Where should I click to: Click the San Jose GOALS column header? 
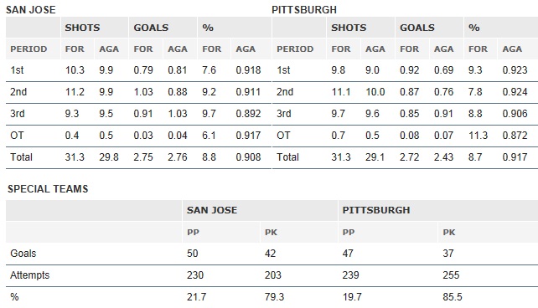pyautogui.click(x=151, y=28)
